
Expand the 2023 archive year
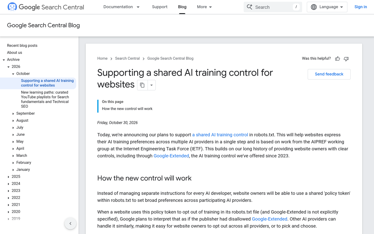(8, 191)
